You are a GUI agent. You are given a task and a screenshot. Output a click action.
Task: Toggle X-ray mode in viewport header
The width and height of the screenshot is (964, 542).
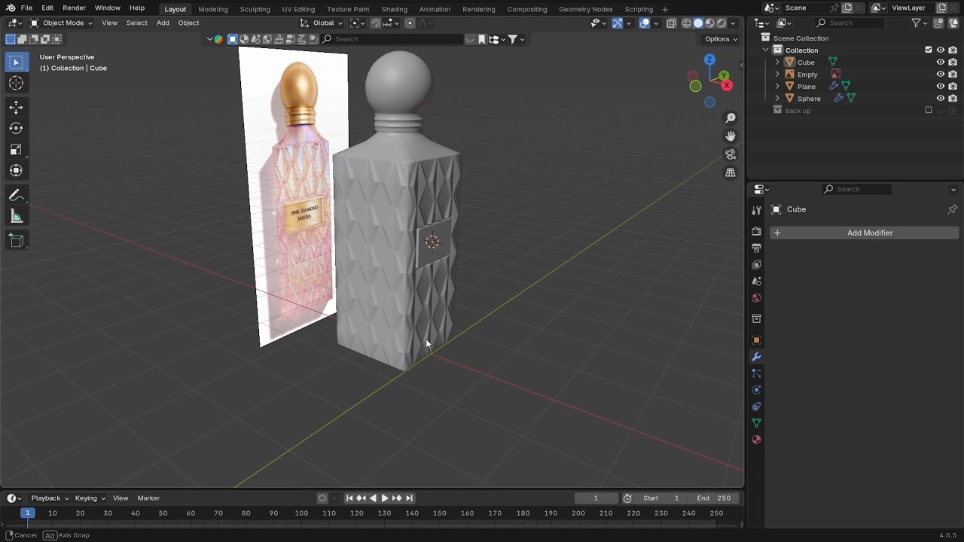[671, 23]
